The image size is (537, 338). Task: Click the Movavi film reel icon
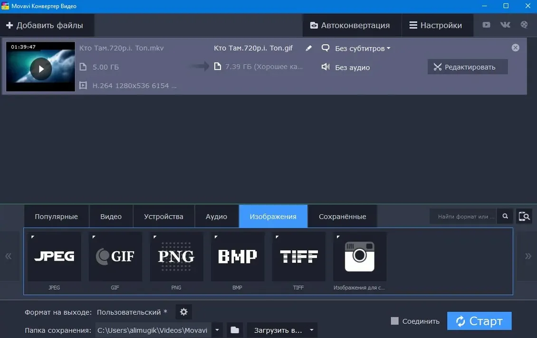pyautogui.click(x=524, y=25)
